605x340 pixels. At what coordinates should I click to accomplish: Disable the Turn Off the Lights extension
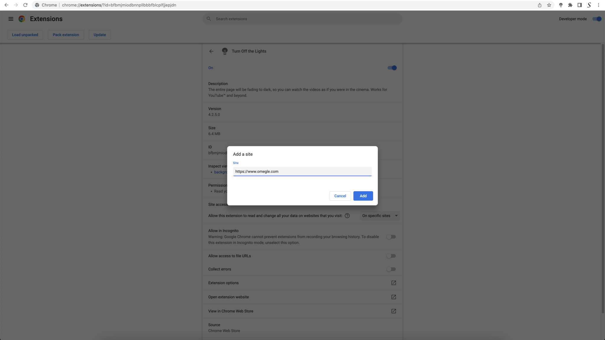pyautogui.click(x=391, y=68)
